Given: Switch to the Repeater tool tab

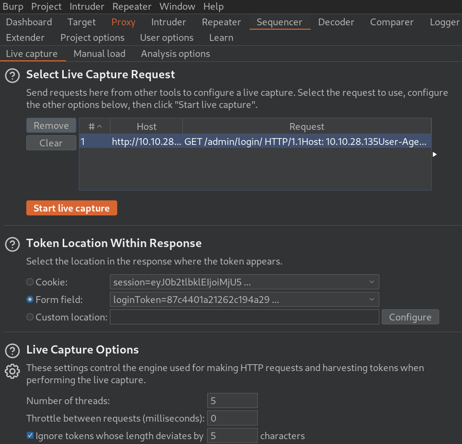Looking at the screenshot, I should click(x=221, y=22).
